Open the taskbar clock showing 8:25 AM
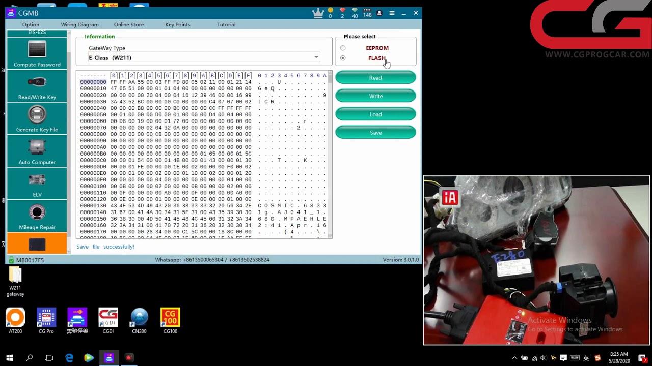Screen dimensions: 652x366 coord(618,358)
